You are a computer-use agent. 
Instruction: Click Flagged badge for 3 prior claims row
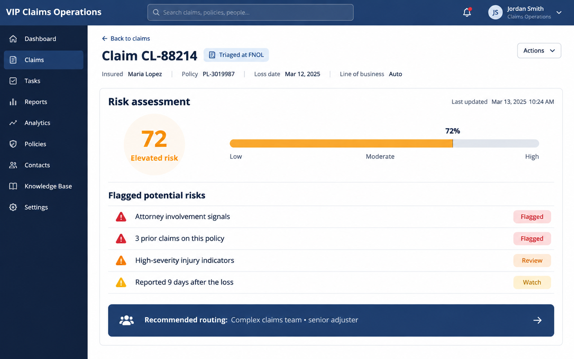pos(532,239)
